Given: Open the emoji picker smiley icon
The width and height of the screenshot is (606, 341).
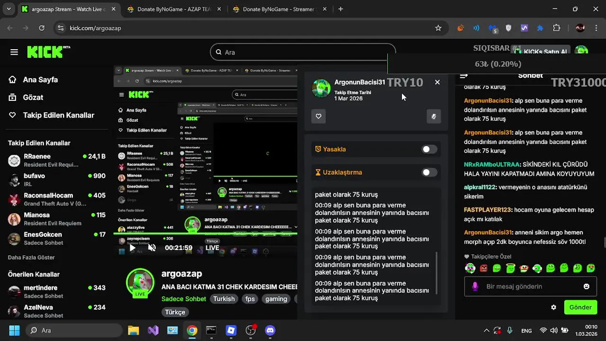Looking at the screenshot, I should [x=587, y=287].
